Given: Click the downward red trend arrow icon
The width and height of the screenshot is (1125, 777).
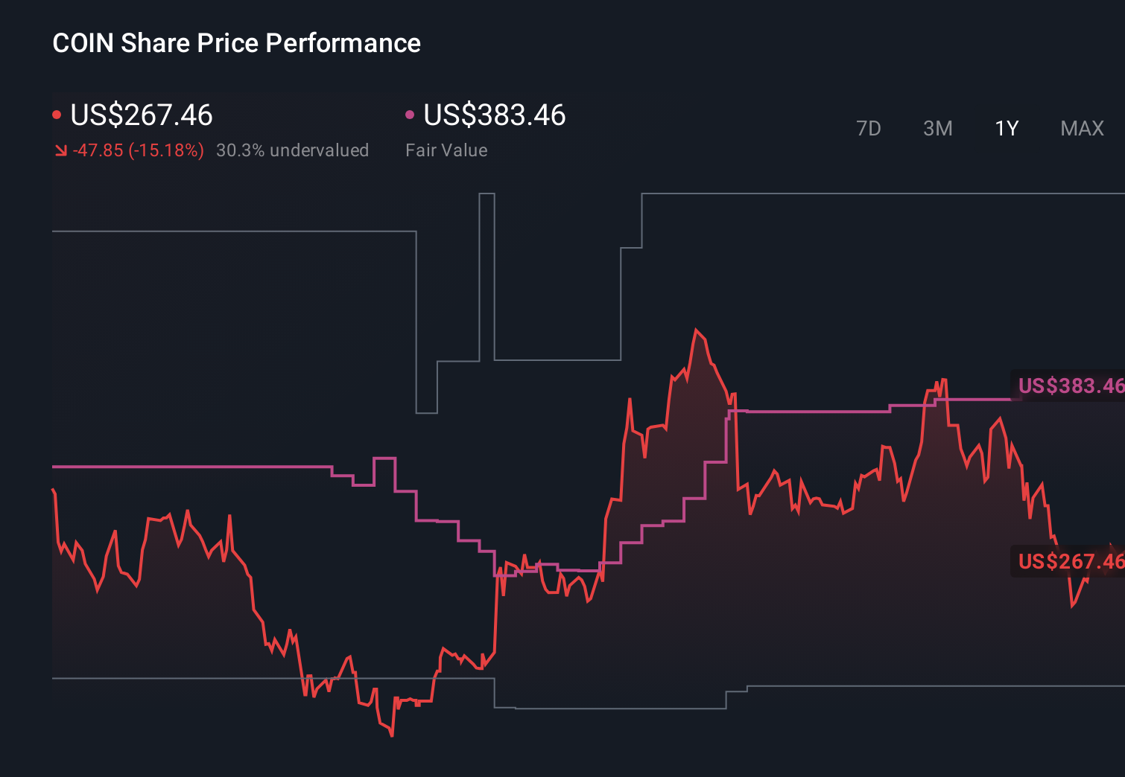Looking at the screenshot, I should pos(61,150).
